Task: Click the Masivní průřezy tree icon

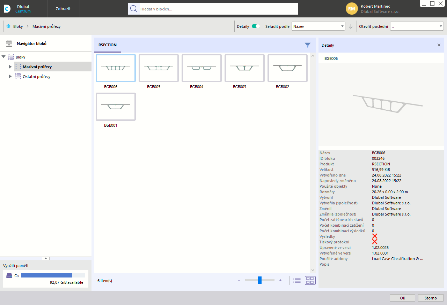Action: pyautogui.click(x=18, y=67)
